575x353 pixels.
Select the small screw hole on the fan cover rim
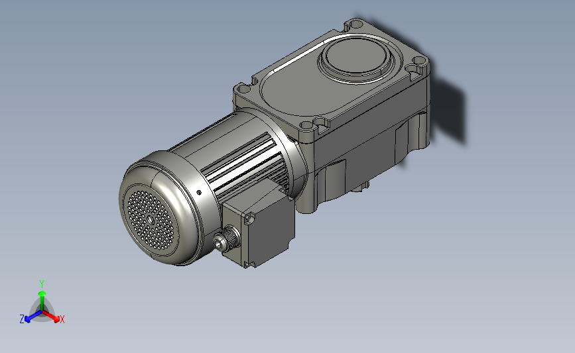[x=199, y=192]
